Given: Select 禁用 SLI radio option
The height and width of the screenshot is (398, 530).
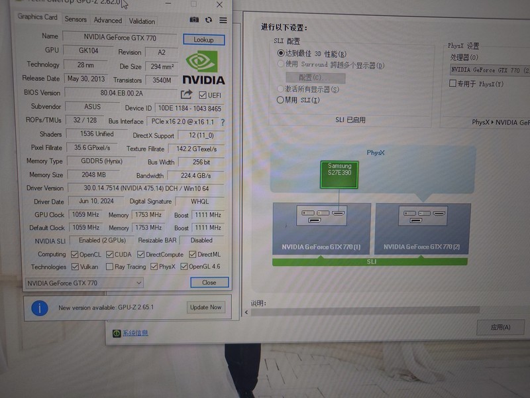Looking at the screenshot, I should (x=280, y=100).
